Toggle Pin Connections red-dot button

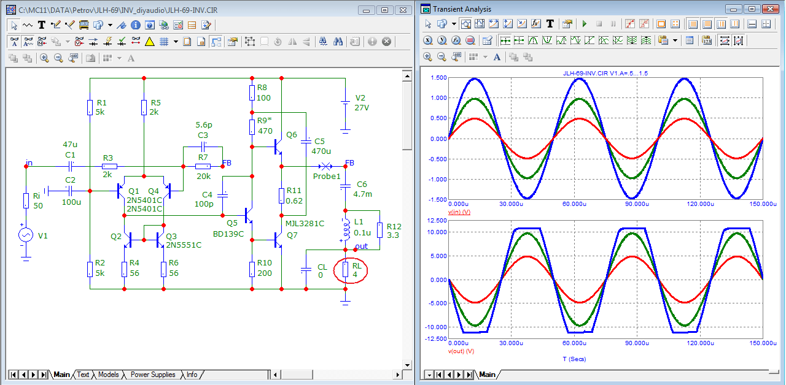136,42
